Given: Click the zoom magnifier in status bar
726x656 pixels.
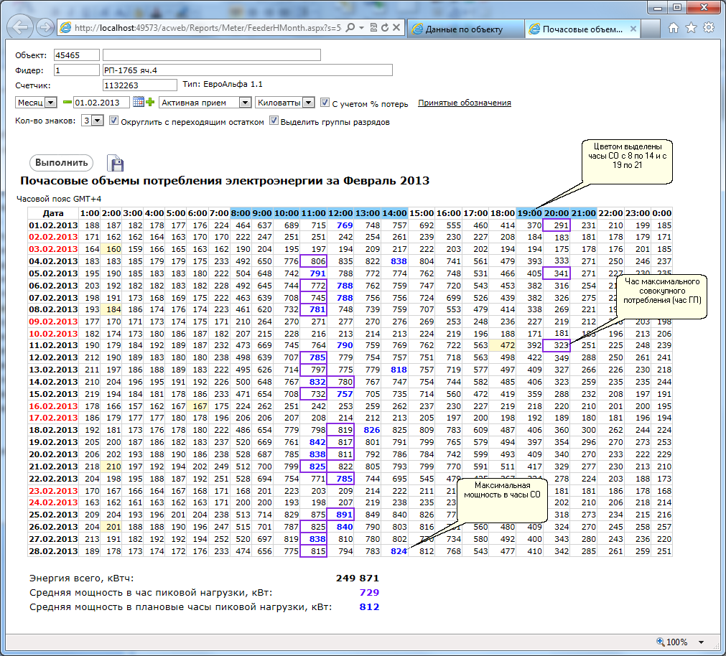Looking at the screenshot, I should tap(660, 641).
